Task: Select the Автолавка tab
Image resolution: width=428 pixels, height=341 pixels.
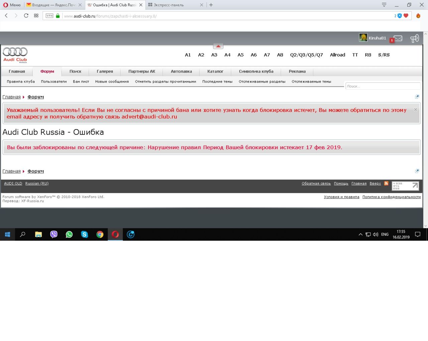Action: click(x=181, y=71)
